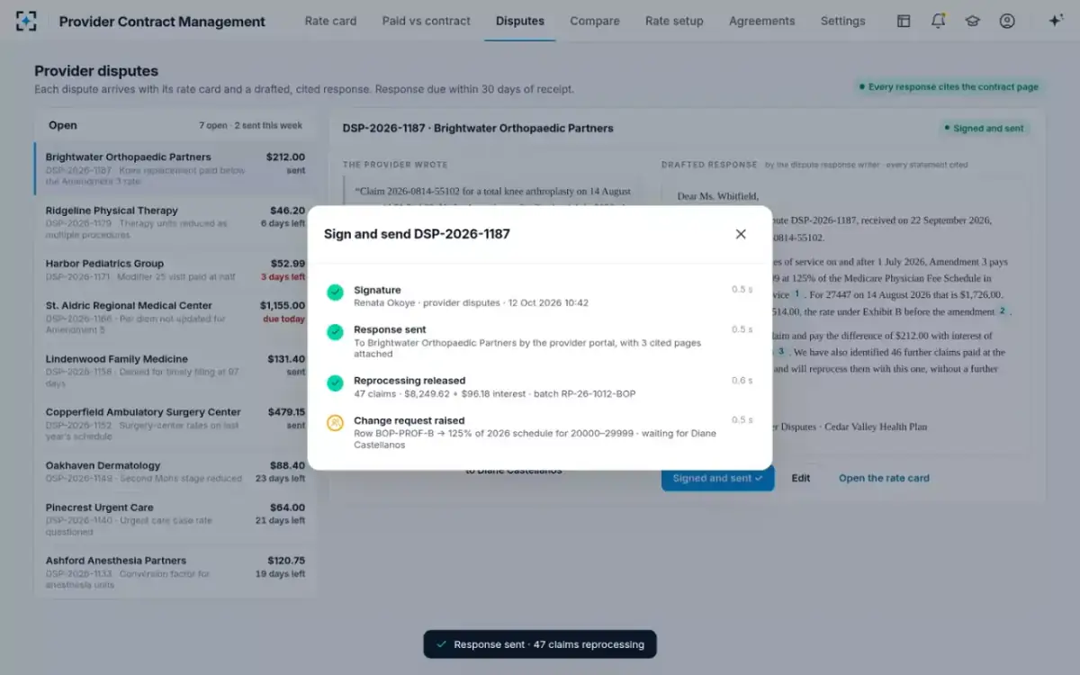Click the 'THE PROVIDER WROTE' heading
This screenshot has height=675, width=1080.
(394, 166)
